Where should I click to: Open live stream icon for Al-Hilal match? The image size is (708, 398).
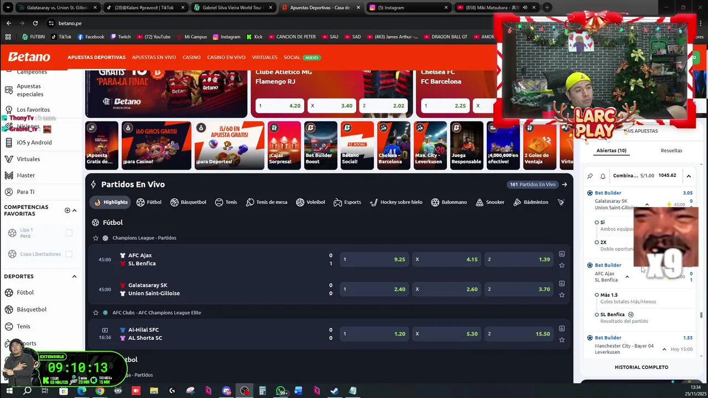[105, 330]
